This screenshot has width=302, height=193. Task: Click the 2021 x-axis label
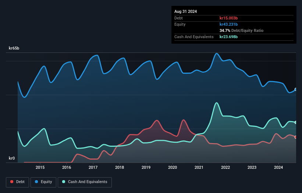(x=199, y=167)
